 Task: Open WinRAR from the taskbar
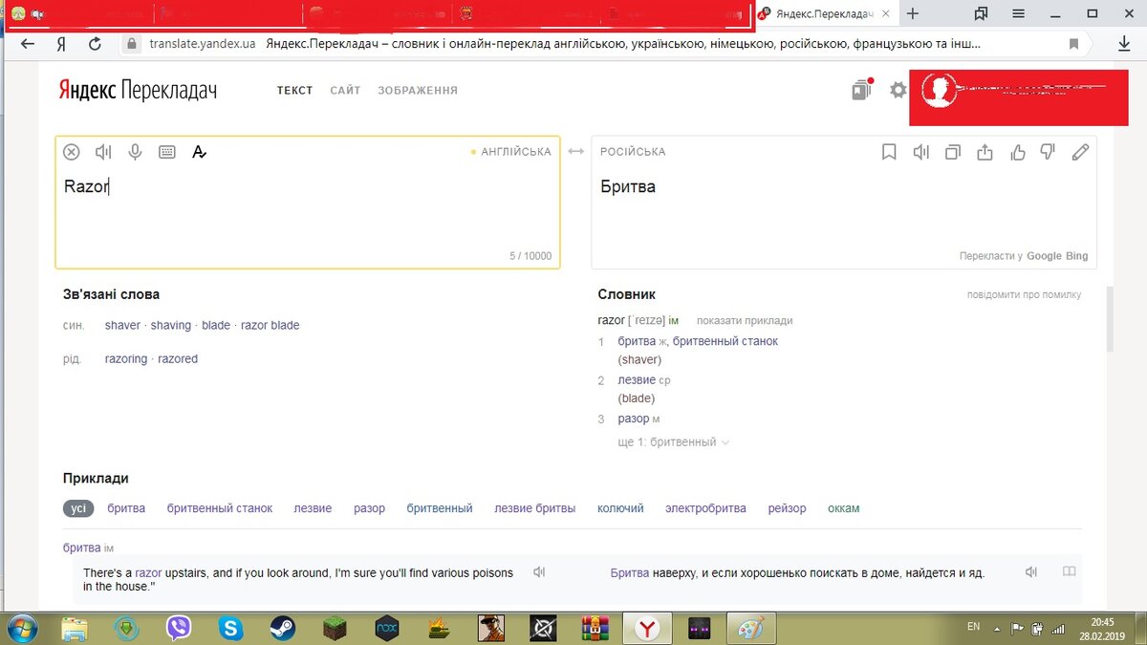595,628
